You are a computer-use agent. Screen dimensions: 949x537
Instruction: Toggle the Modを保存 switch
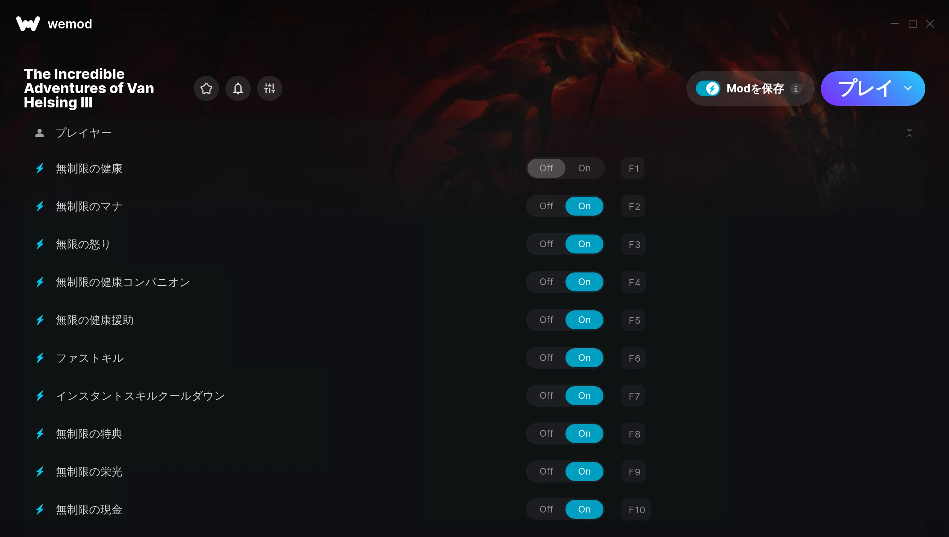click(708, 88)
